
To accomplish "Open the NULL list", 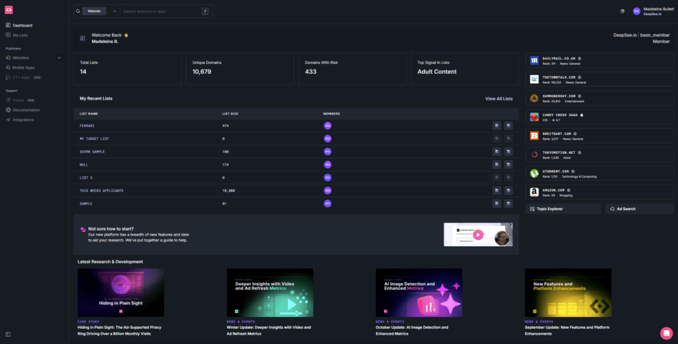I will pyautogui.click(x=84, y=164).
